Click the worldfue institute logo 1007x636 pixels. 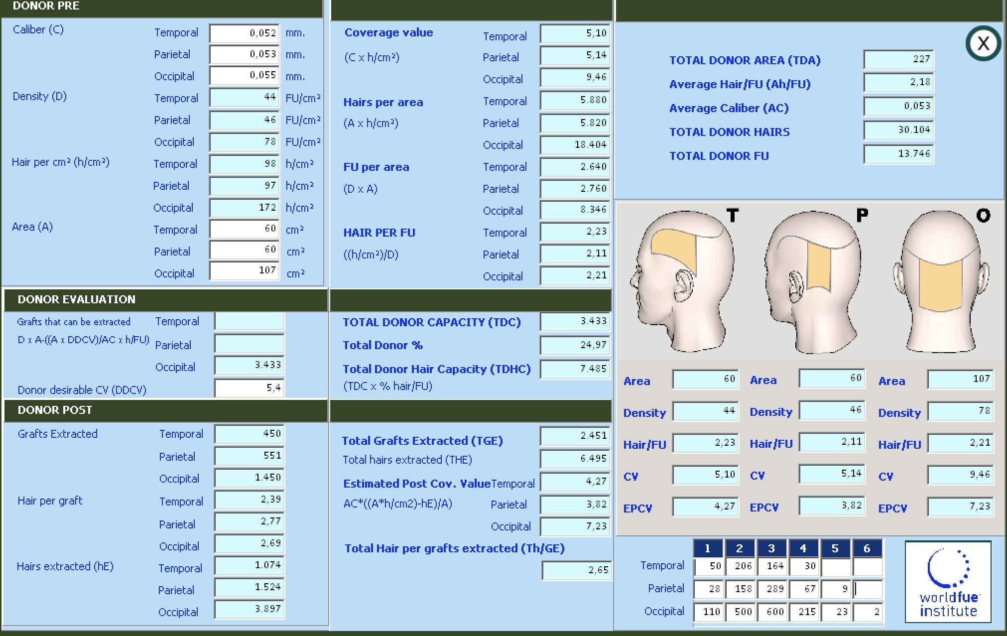tap(948, 582)
